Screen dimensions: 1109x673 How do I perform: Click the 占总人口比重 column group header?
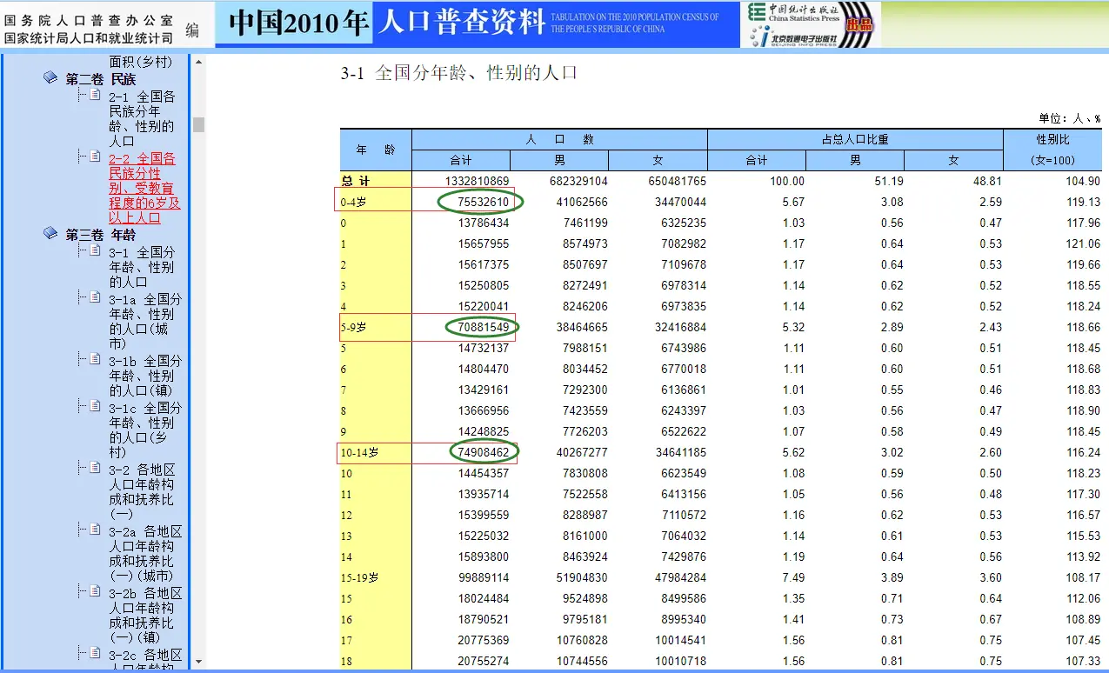tap(855, 139)
